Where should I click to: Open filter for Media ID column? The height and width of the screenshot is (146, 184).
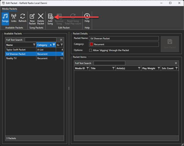click(87, 68)
